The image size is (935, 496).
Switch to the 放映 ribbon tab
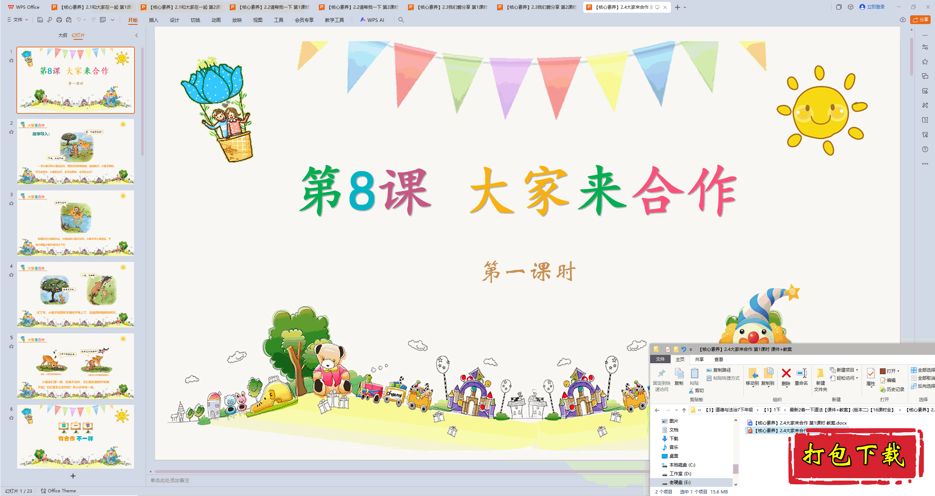pos(237,20)
